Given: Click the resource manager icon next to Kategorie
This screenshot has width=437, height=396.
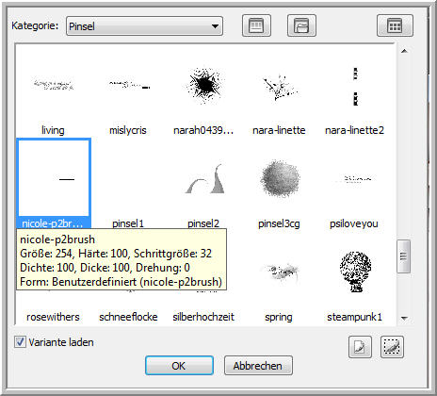Looking at the screenshot, I should [x=256, y=25].
